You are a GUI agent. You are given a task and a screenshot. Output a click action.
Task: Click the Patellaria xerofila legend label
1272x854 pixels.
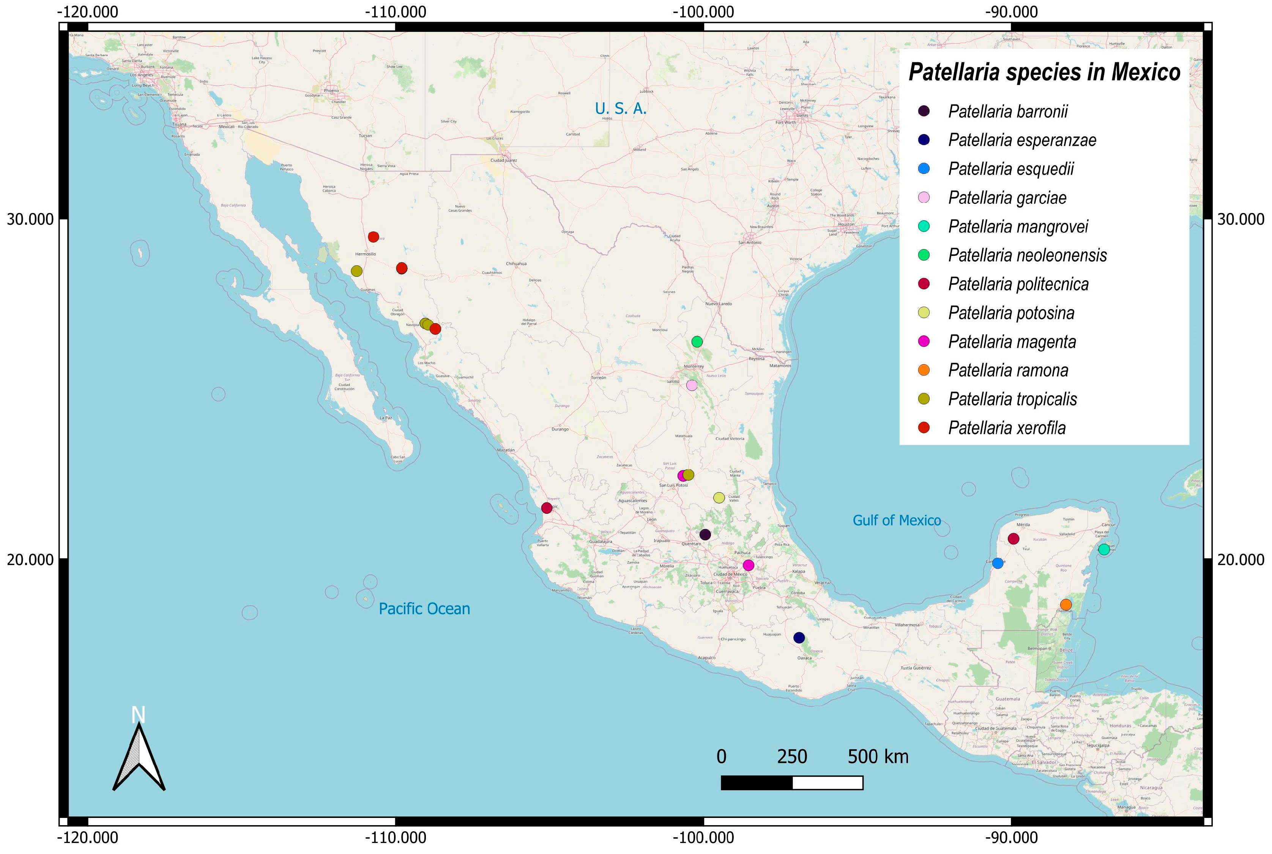(1007, 428)
